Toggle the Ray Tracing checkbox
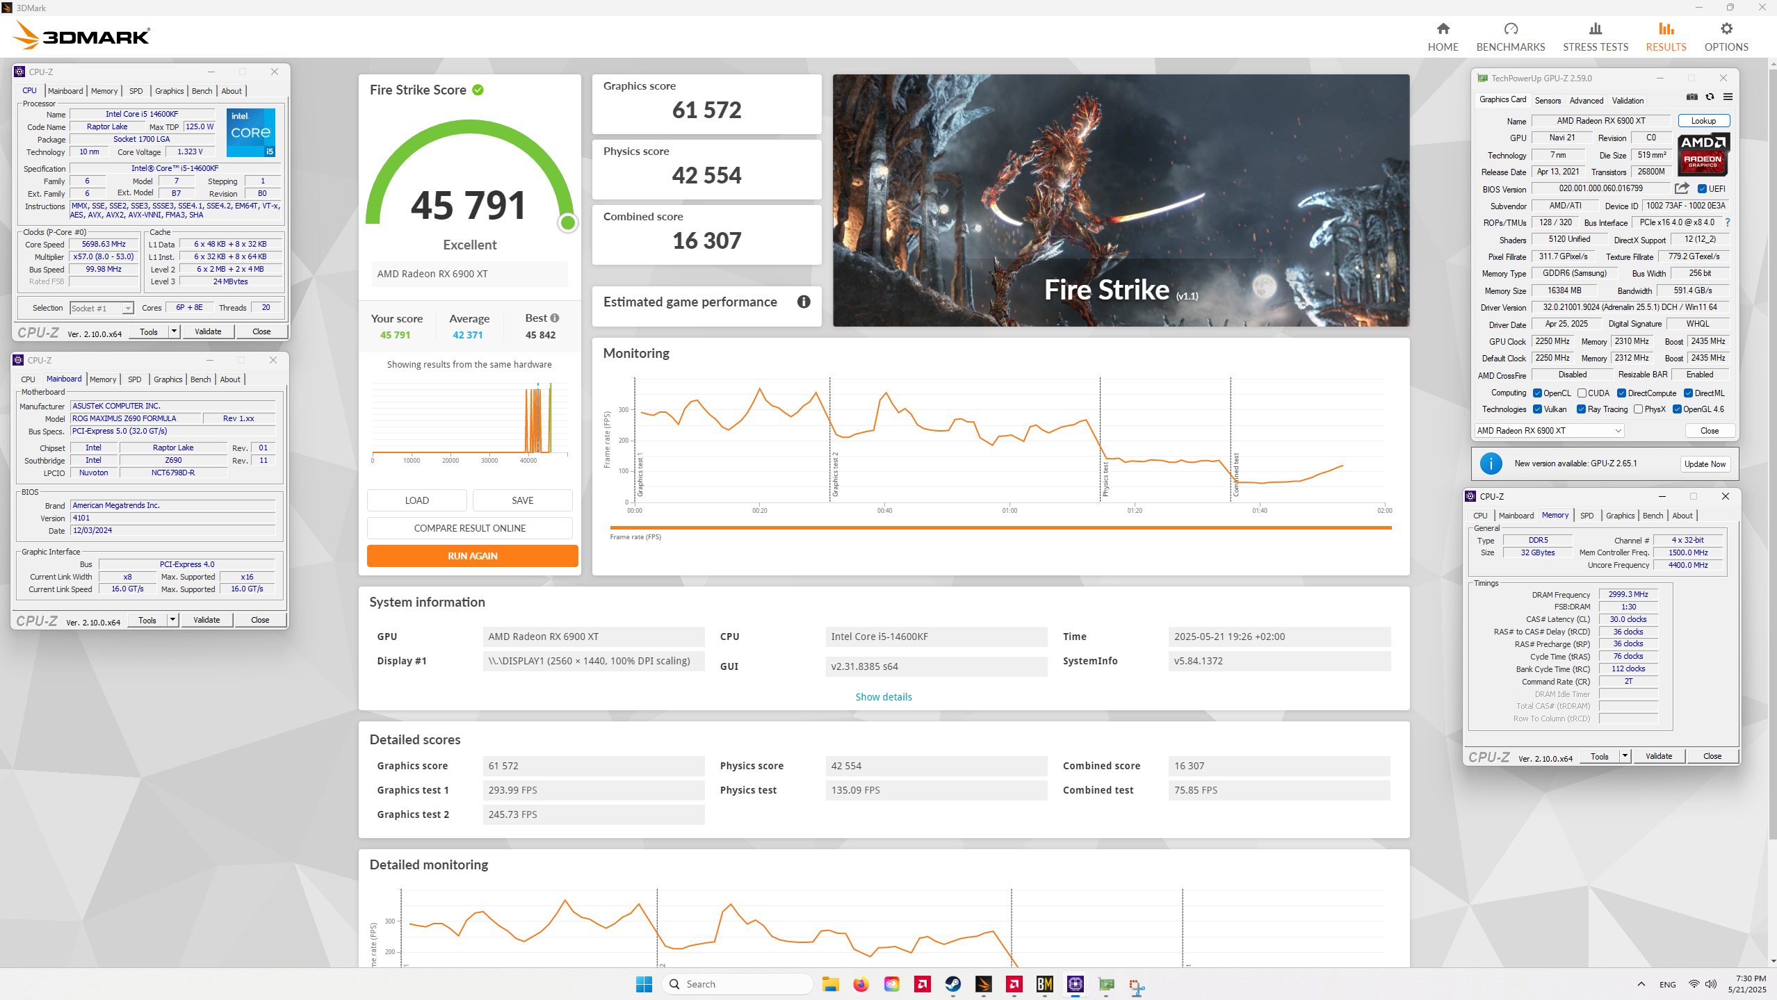 click(x=1581, y=409)
